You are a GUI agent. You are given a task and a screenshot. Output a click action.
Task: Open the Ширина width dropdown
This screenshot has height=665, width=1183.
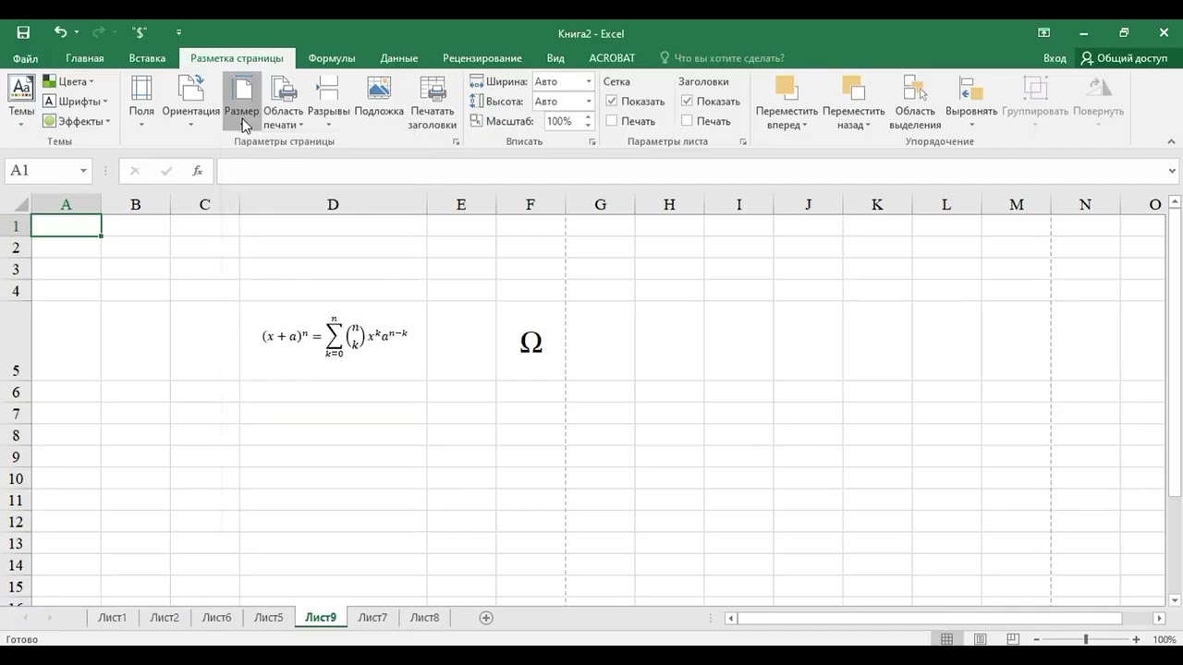pos(588,81)
